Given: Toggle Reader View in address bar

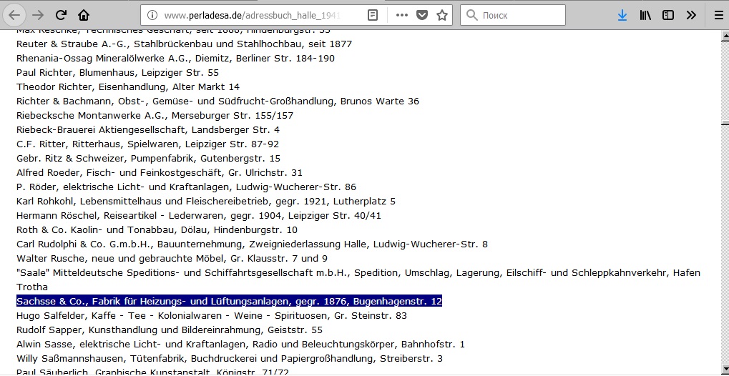Looking at the screenshot, I should pos(373,15).
